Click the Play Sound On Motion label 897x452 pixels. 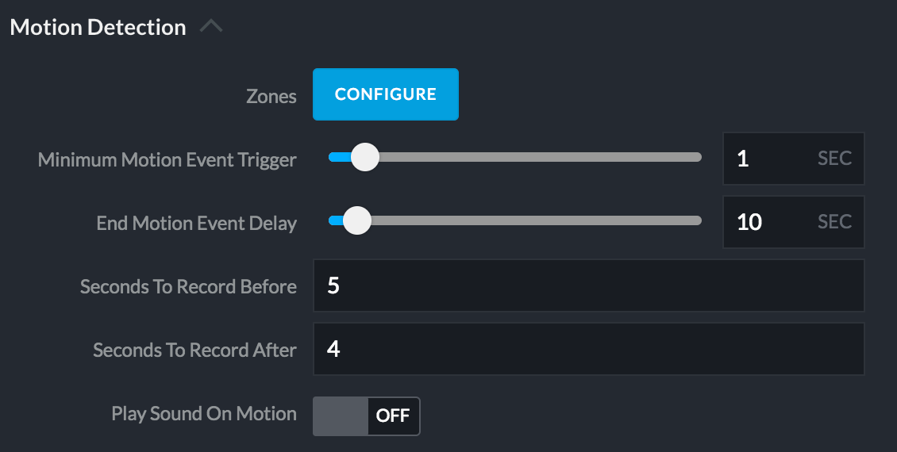(204, 413)
